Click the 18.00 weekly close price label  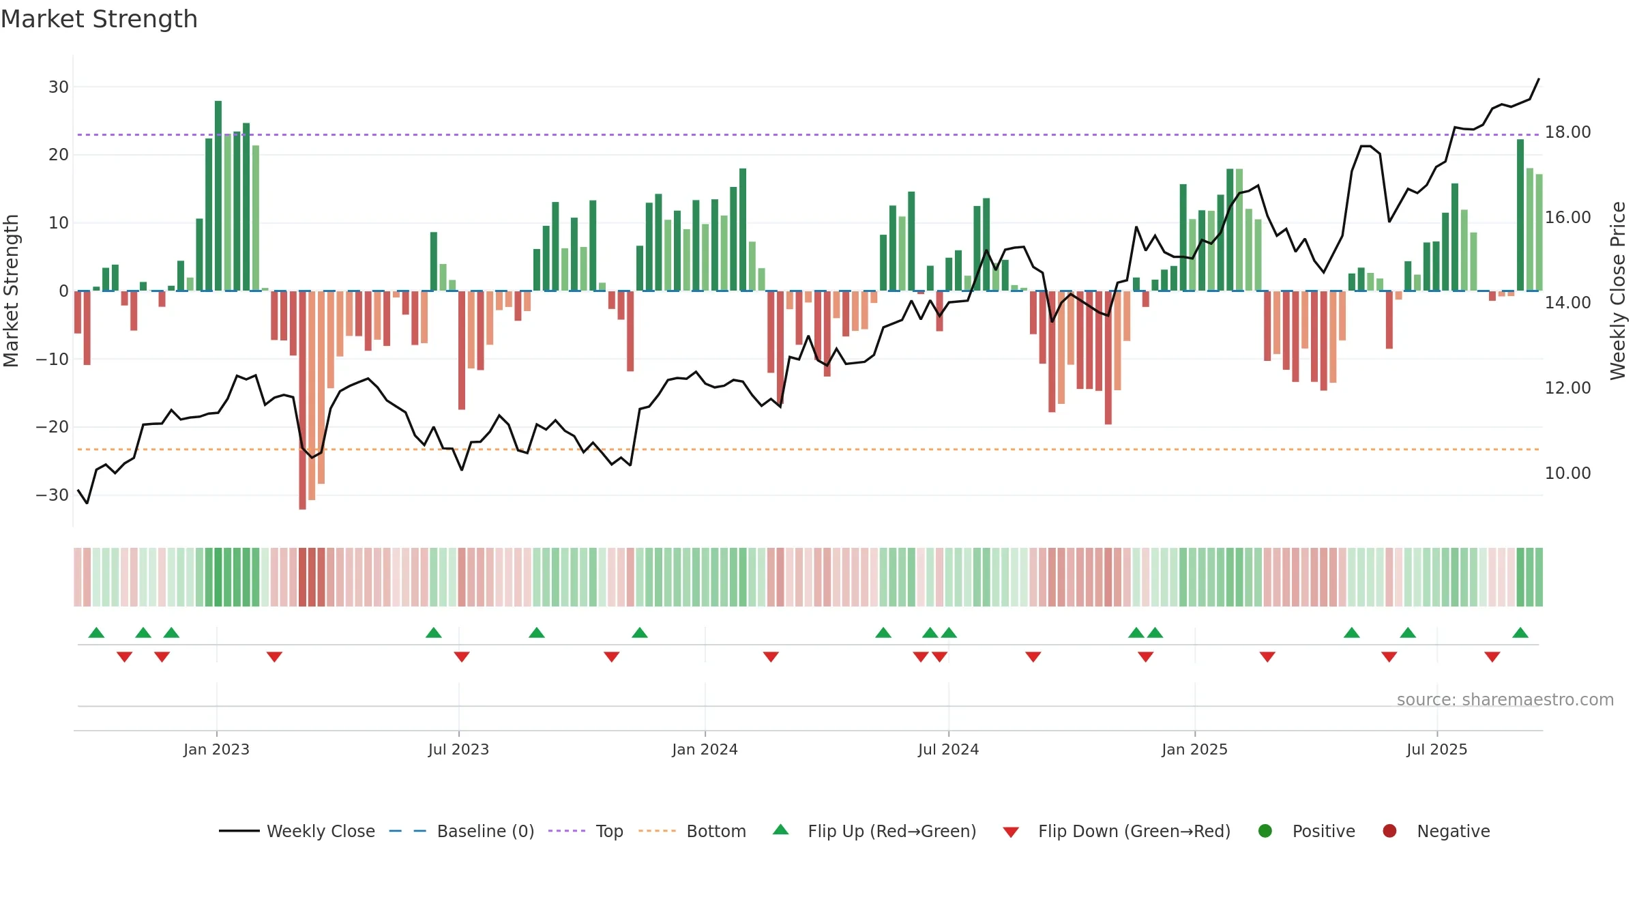point(1567,132)
